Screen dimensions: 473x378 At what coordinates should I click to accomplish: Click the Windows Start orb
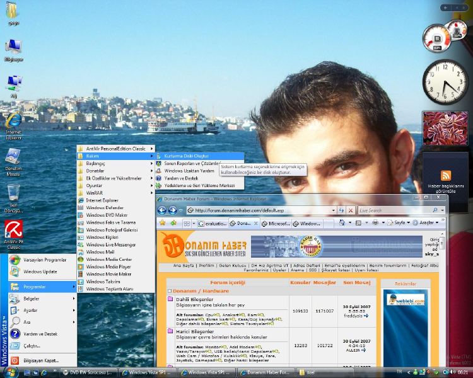point(10,372)
